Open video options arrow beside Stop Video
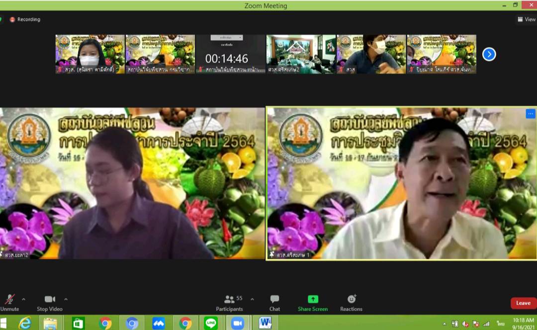 66,299
